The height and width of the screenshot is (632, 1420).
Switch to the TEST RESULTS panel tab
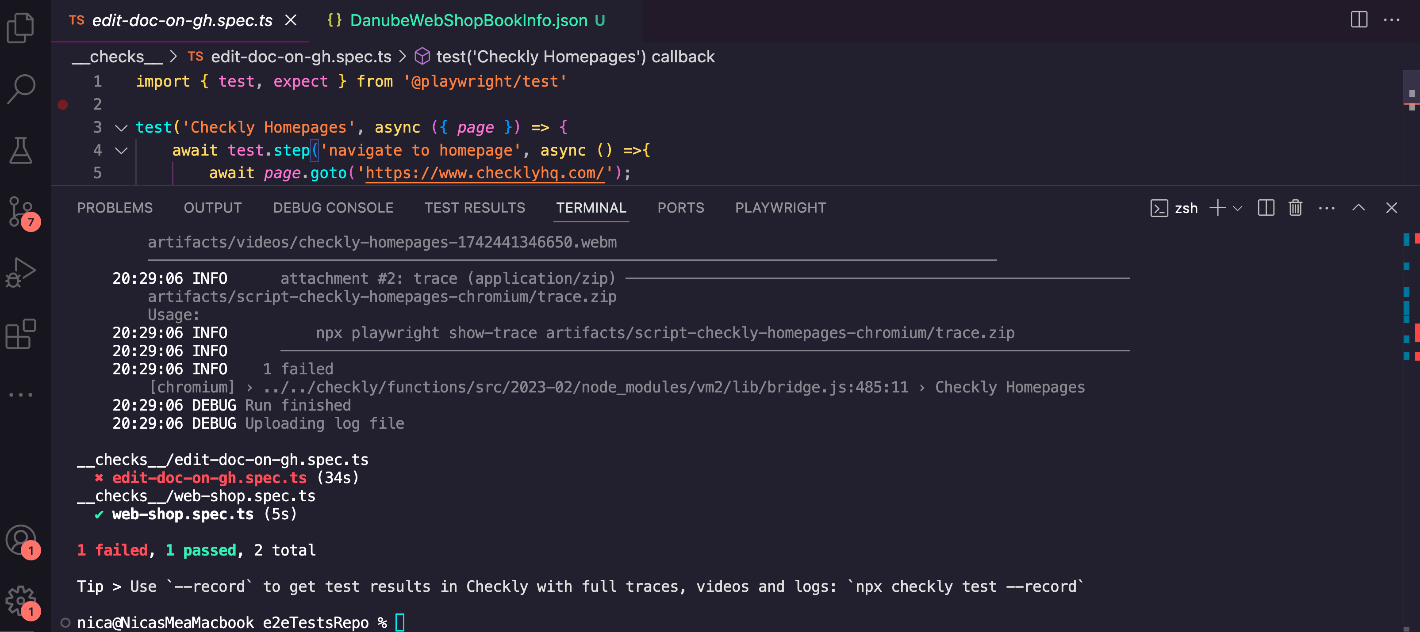point(475,208)
